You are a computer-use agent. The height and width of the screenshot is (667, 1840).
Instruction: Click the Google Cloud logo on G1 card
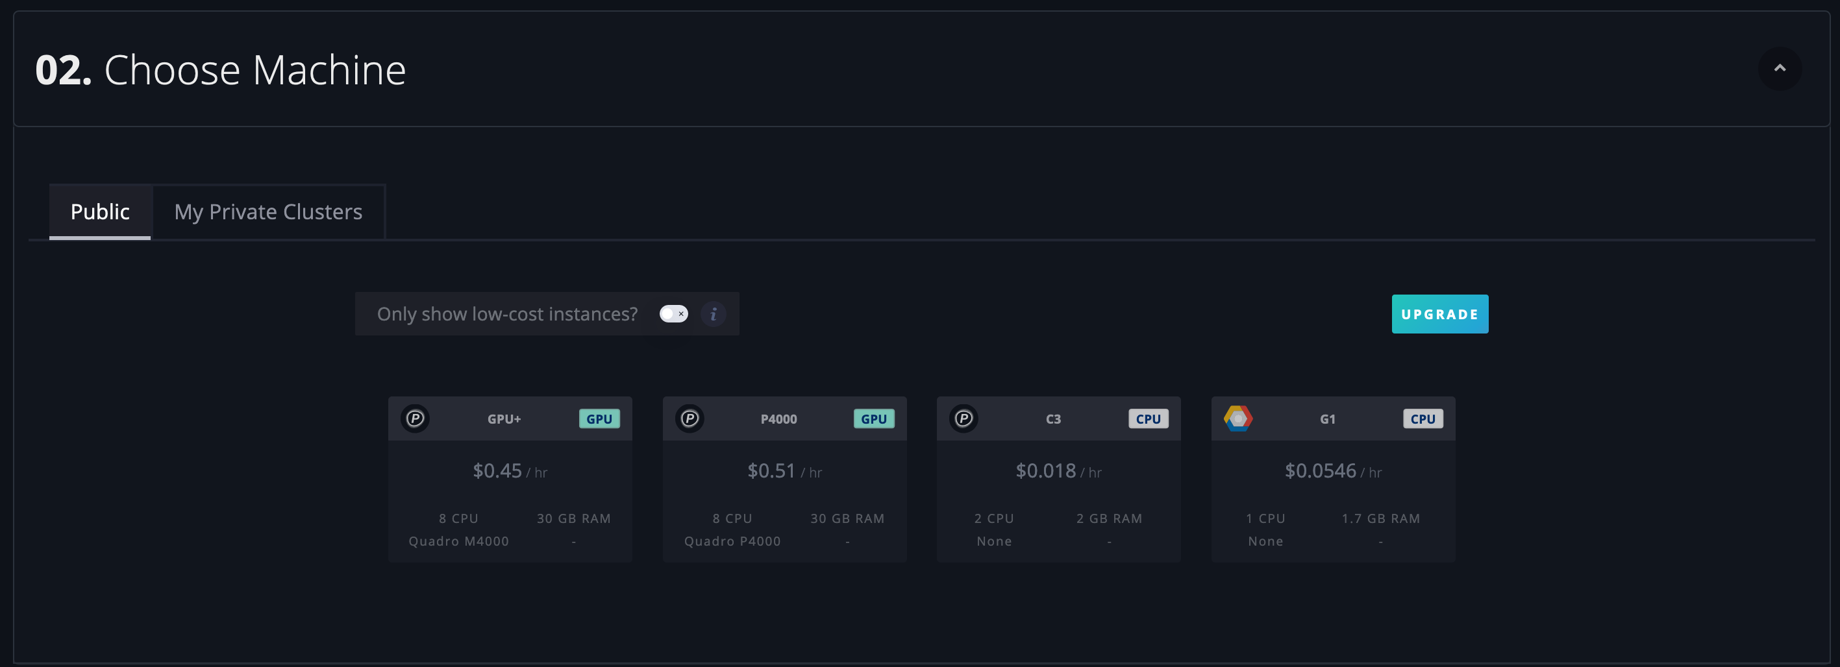point(1238,418)
